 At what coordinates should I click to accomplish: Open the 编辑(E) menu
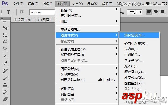pos(33,4)
